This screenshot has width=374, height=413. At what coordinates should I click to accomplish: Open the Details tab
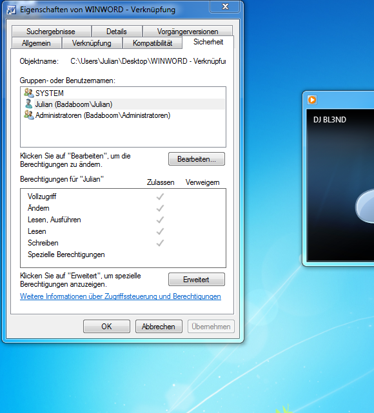117,32
